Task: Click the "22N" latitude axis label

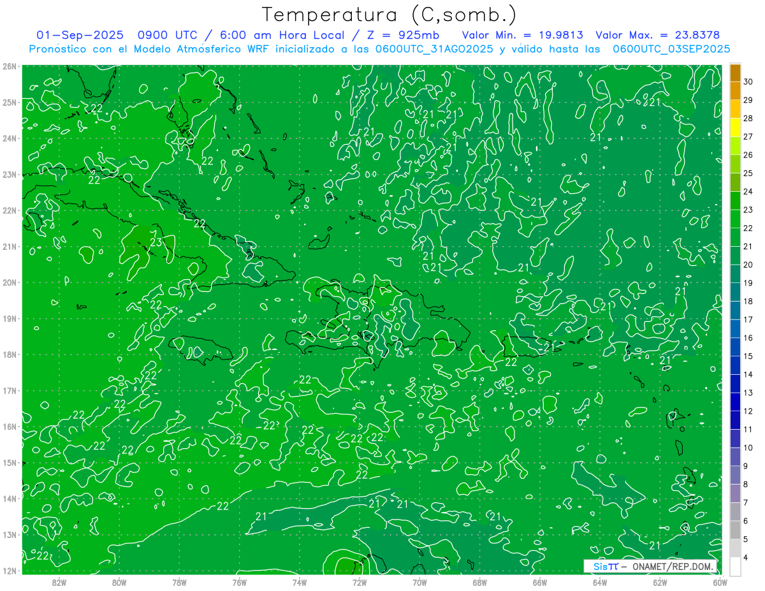Action: (10, 210)
